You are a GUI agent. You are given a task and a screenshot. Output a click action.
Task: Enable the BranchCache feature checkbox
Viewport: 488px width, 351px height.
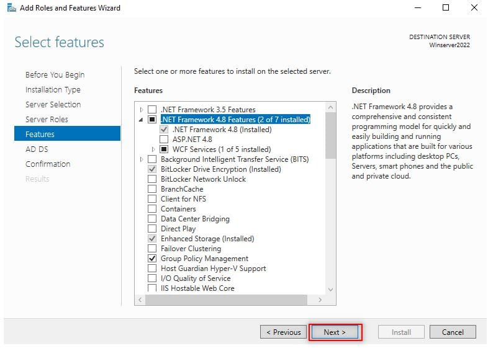[152, 189]
